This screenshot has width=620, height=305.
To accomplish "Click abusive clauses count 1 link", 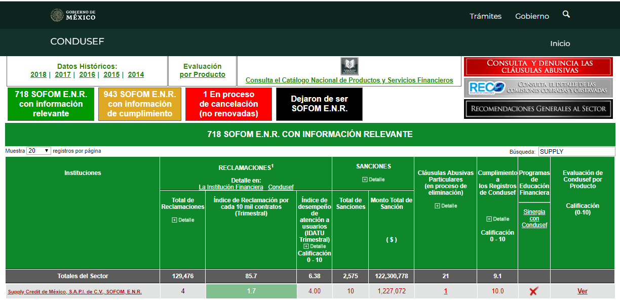I will pyautogui.click(x=446, y=291).
